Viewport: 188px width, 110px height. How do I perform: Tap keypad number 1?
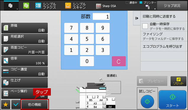(71, 50)
